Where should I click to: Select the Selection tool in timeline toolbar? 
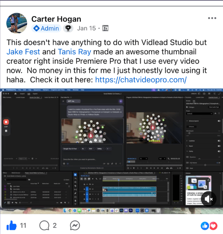75,175
